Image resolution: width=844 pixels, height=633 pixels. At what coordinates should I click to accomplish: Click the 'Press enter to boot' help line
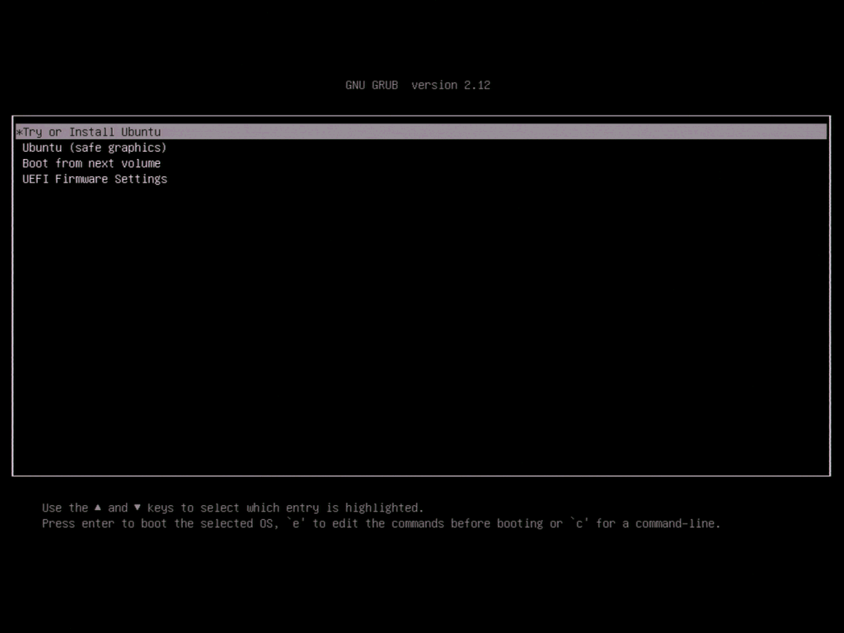[381, 523]
